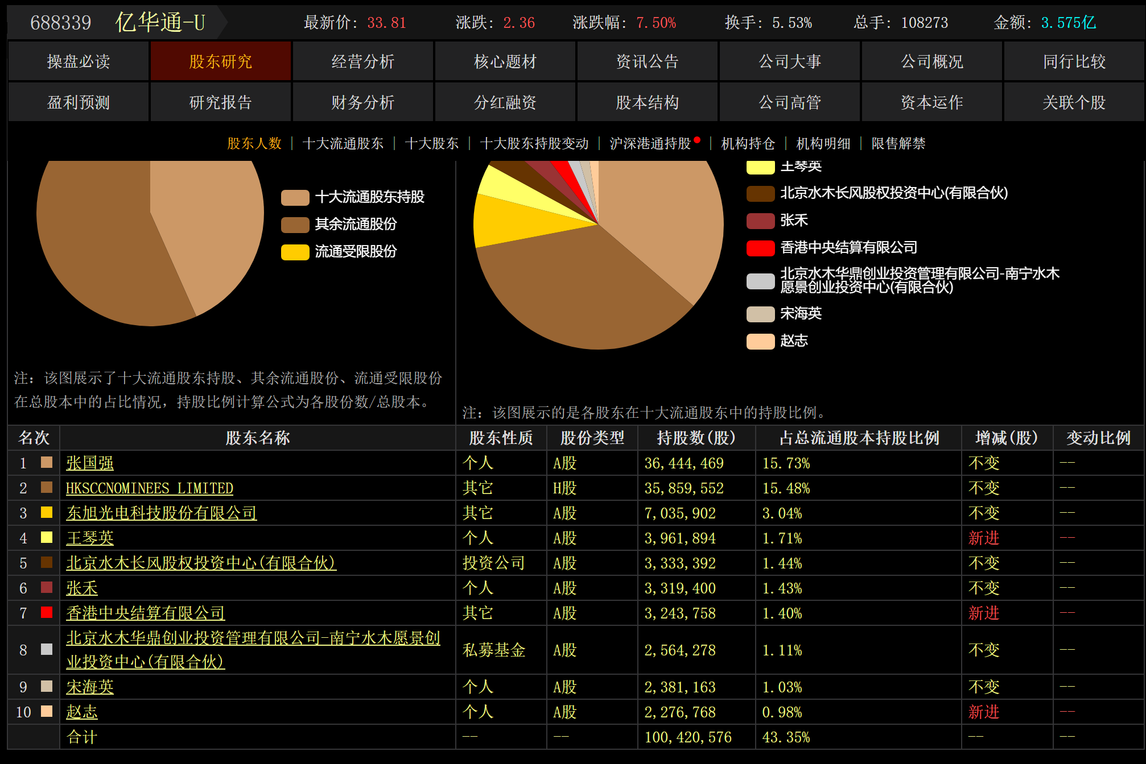
Task: Click yellow swatch for 流通受限股份 legend
Action: coord(295,252)
